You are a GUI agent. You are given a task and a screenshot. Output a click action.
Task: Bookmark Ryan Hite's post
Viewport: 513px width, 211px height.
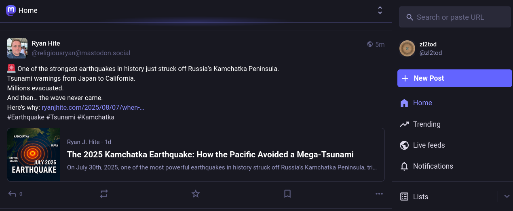pyautogui.click(x=287, y=194)
